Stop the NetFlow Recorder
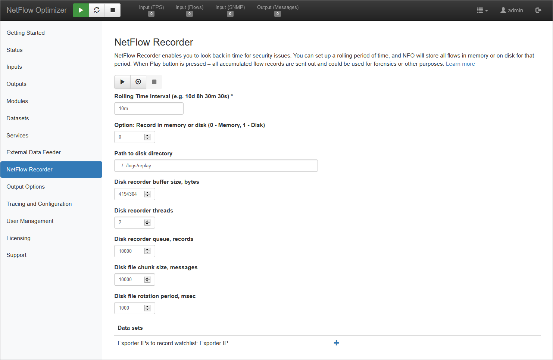553x360 pixels. pyautogui.click(x=154, y=82)
